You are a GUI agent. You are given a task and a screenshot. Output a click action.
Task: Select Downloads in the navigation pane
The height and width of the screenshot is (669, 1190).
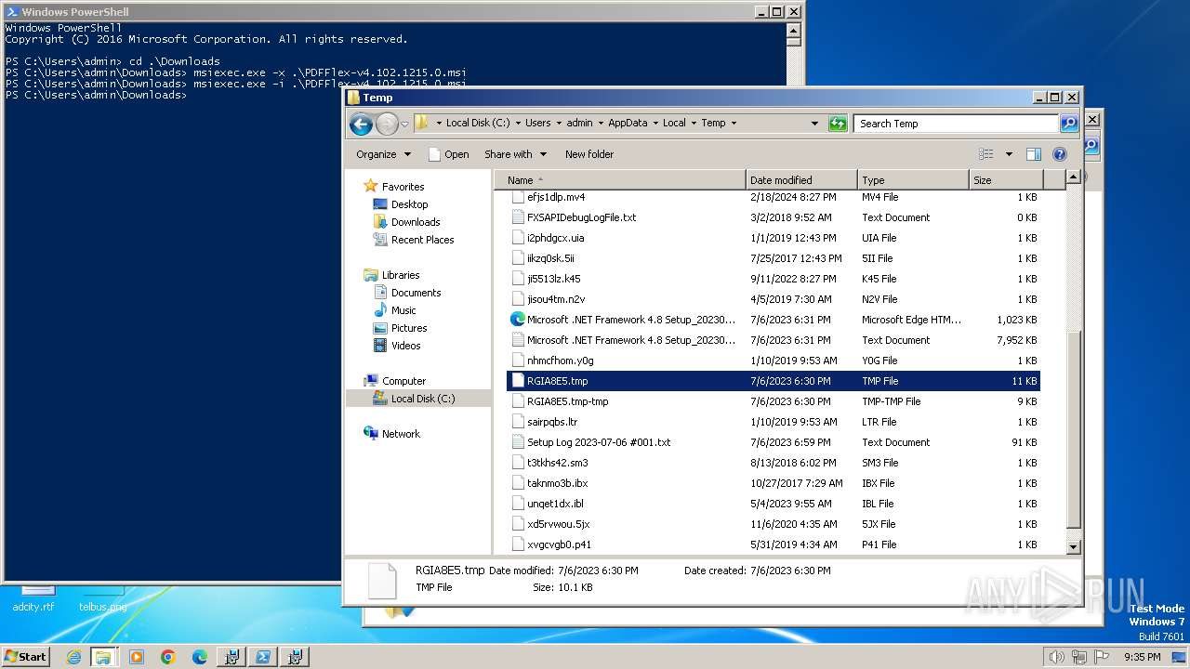(416, 222)
